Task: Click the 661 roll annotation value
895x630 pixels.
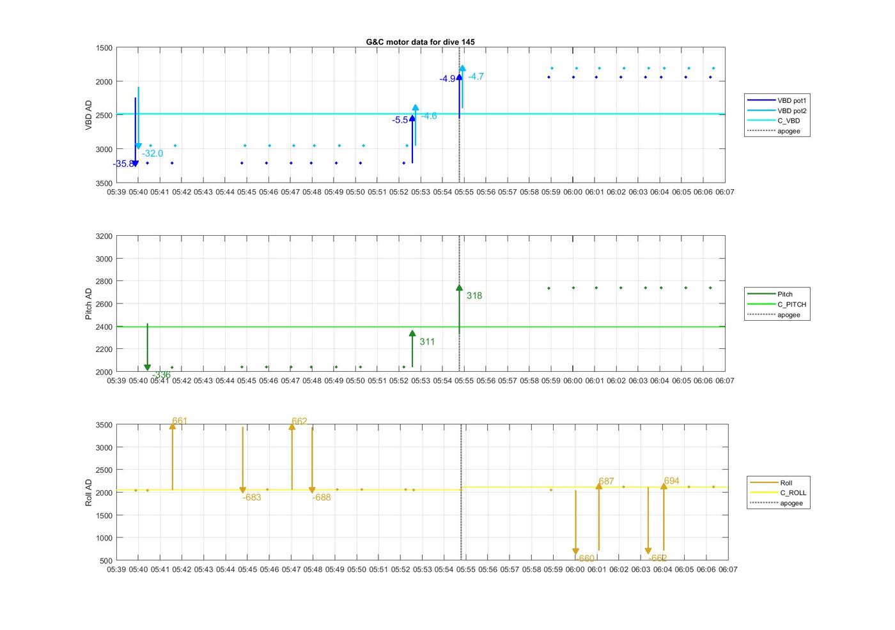Action: pyautogui.click(x=180, y=421)
